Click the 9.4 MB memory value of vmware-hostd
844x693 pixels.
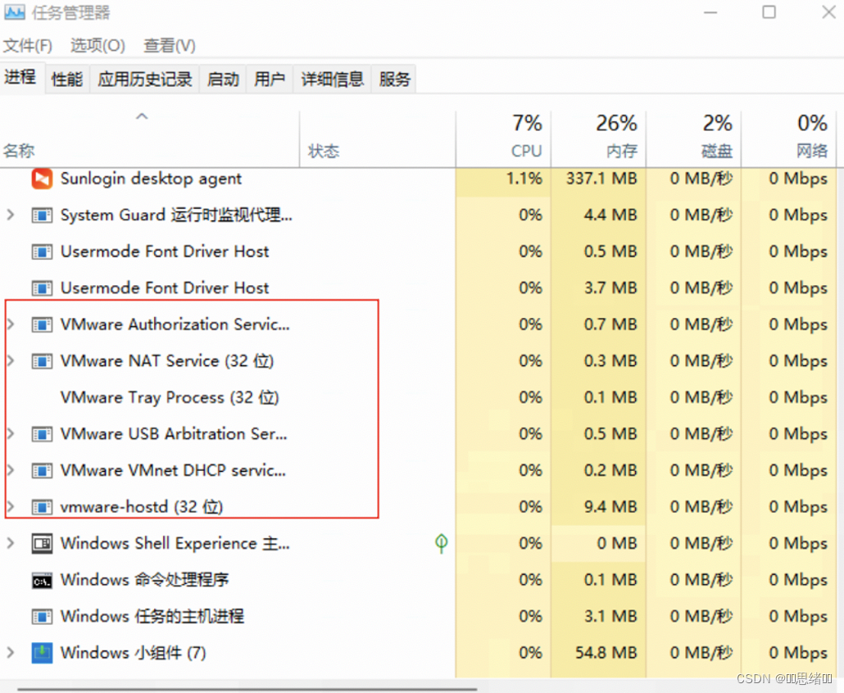click(x=611, y=507)
